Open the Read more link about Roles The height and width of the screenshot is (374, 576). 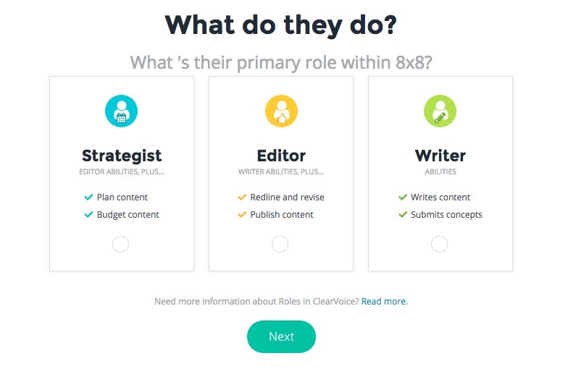(384, 302)
